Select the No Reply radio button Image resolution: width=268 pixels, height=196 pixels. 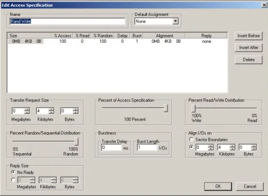click(13, 172)
